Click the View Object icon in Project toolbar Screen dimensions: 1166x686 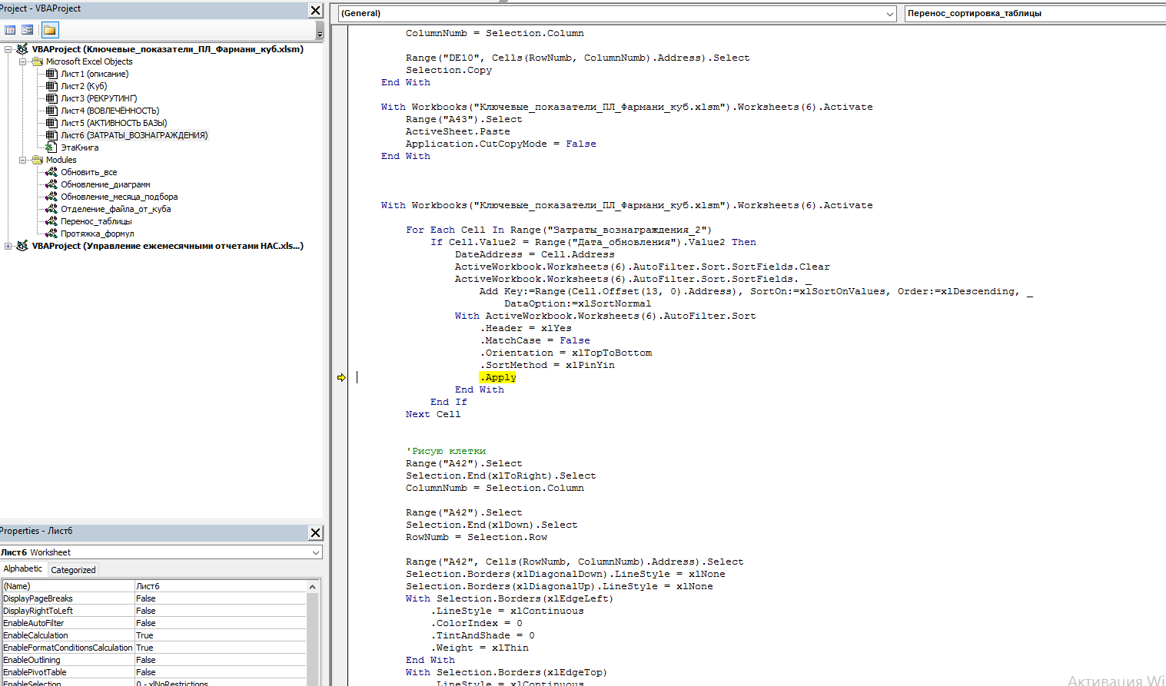tap(28, 30)
